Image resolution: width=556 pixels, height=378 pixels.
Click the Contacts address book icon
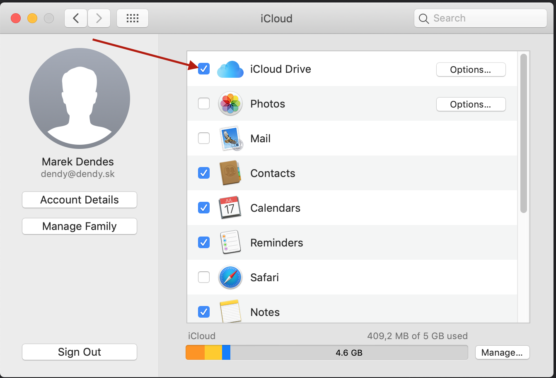(x=230, y=173)
